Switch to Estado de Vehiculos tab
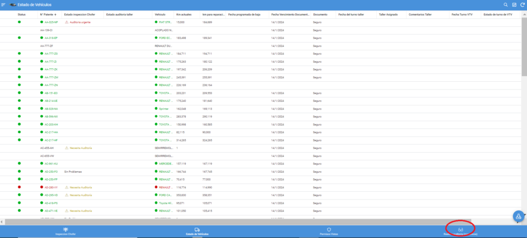Screen dimensions: 527x238 click(x=197, y=231)
